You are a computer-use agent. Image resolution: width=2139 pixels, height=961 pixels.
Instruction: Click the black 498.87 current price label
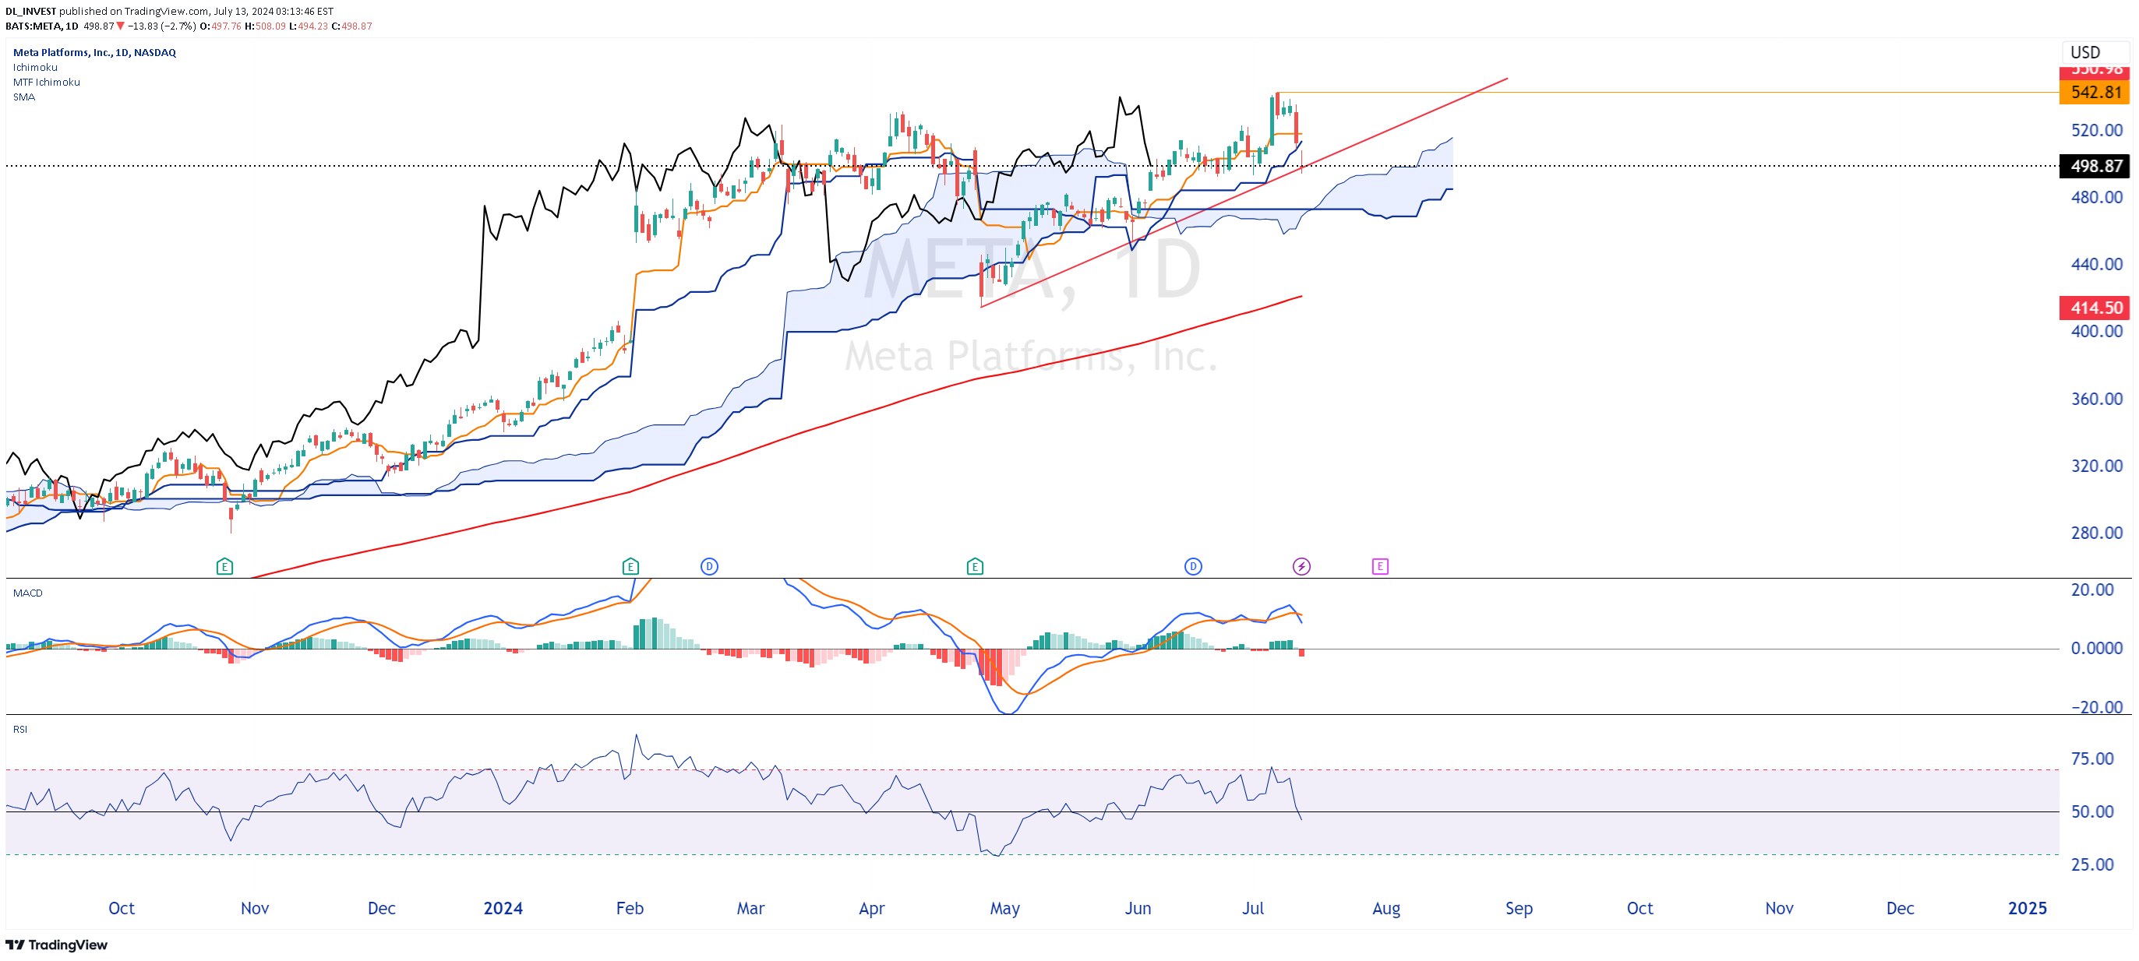coord(2095,166)
